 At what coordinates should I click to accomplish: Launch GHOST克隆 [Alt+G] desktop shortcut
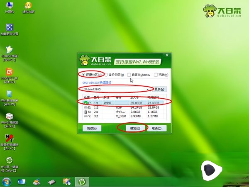pyautogui.click(x=10, y=53)
